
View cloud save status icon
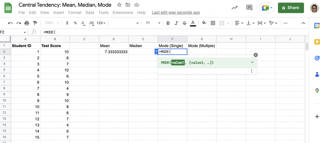click(x=137, y=5)
